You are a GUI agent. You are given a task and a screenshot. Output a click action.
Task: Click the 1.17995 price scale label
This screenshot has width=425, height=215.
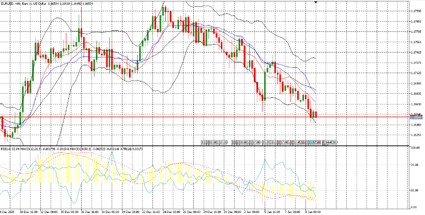pos(416,11)
